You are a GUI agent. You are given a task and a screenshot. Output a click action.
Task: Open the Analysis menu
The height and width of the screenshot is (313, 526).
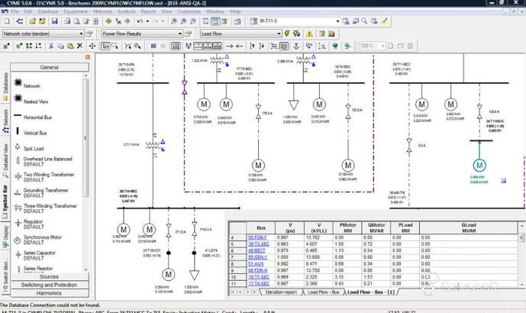(x=127, y=11)
